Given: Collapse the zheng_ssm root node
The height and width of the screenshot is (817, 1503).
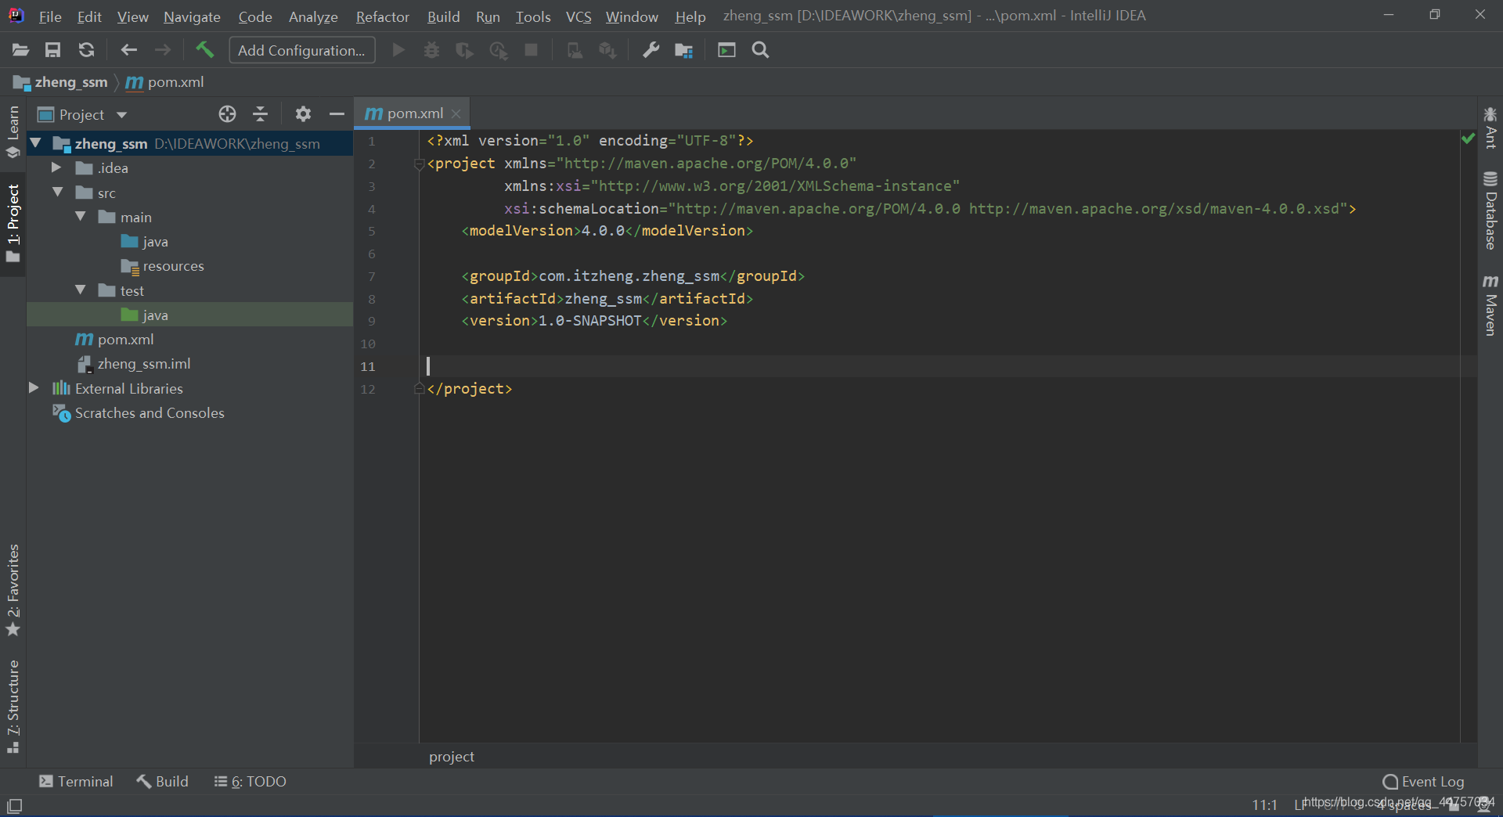Looking at the screenshot, I should (35, 142).
